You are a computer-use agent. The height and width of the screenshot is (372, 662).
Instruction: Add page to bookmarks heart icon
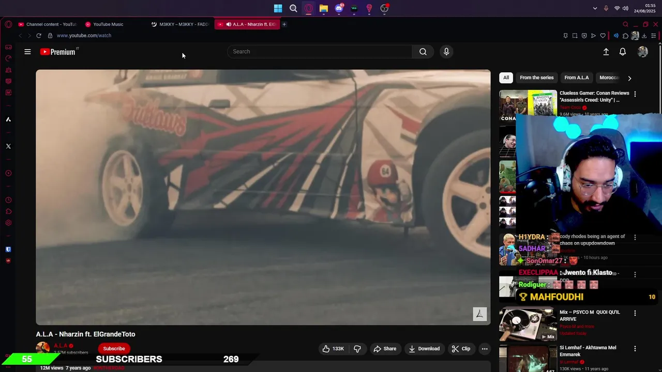point(603,36)
